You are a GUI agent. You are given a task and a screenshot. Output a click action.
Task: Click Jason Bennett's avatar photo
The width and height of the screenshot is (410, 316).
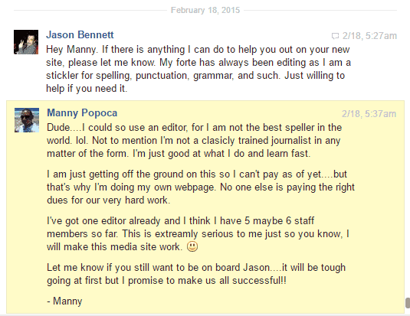pos(26,42)
